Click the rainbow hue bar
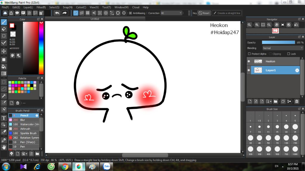305x171 pixels. (x=41, y=48)
